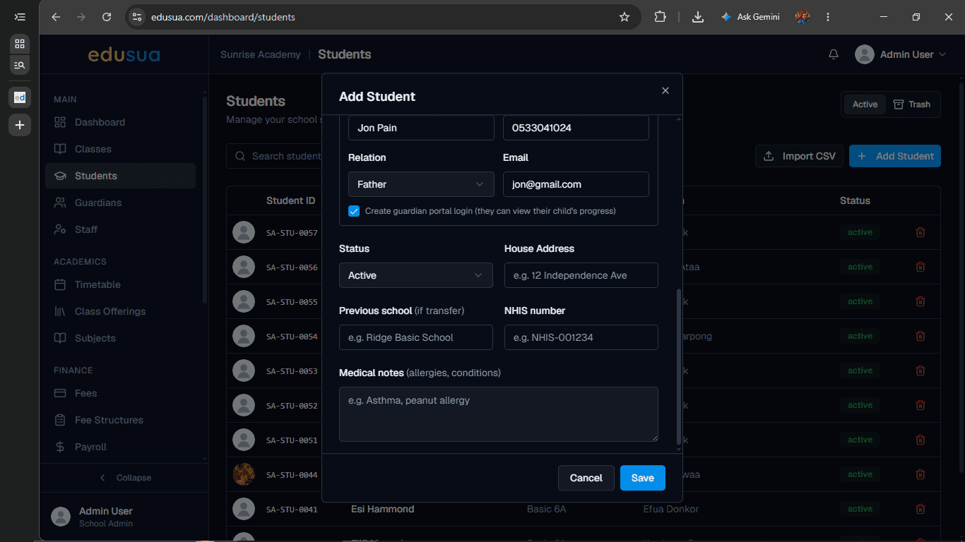Screen dimensions: 965x542
Task: Click avatar of student SA-STU-0044
Action: pos(244,474)
